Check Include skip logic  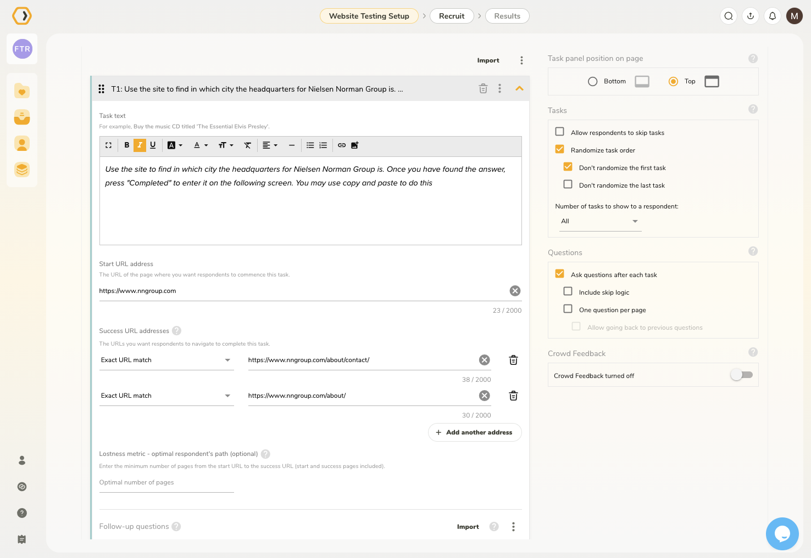point(568,291)
